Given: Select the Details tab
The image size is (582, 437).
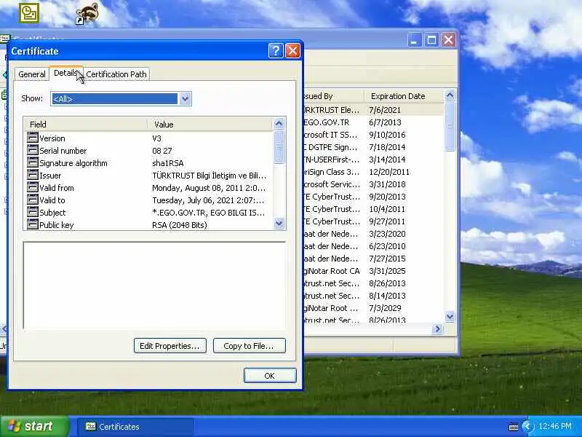Looking at the screenshot, I should click(65, 73).
